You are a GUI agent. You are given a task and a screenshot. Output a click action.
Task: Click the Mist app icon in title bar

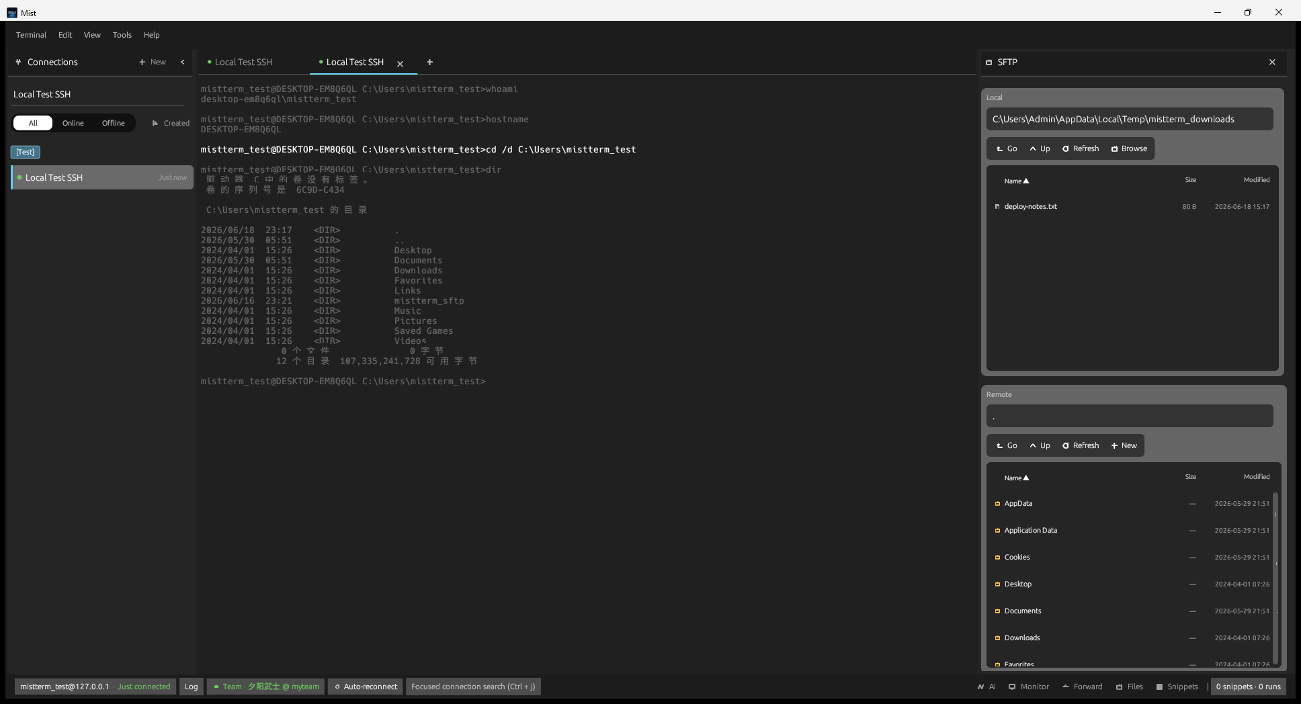coord(11,13)
